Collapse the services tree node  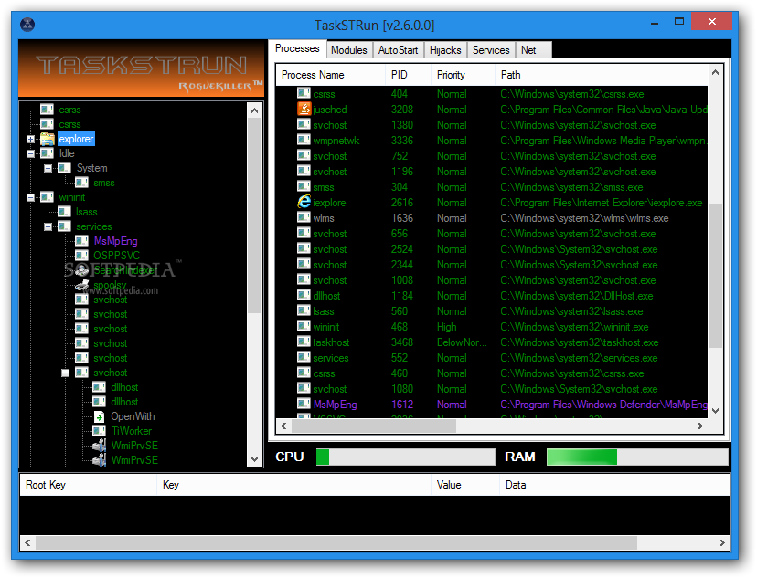pyautogui.click(x=48, y=226)
